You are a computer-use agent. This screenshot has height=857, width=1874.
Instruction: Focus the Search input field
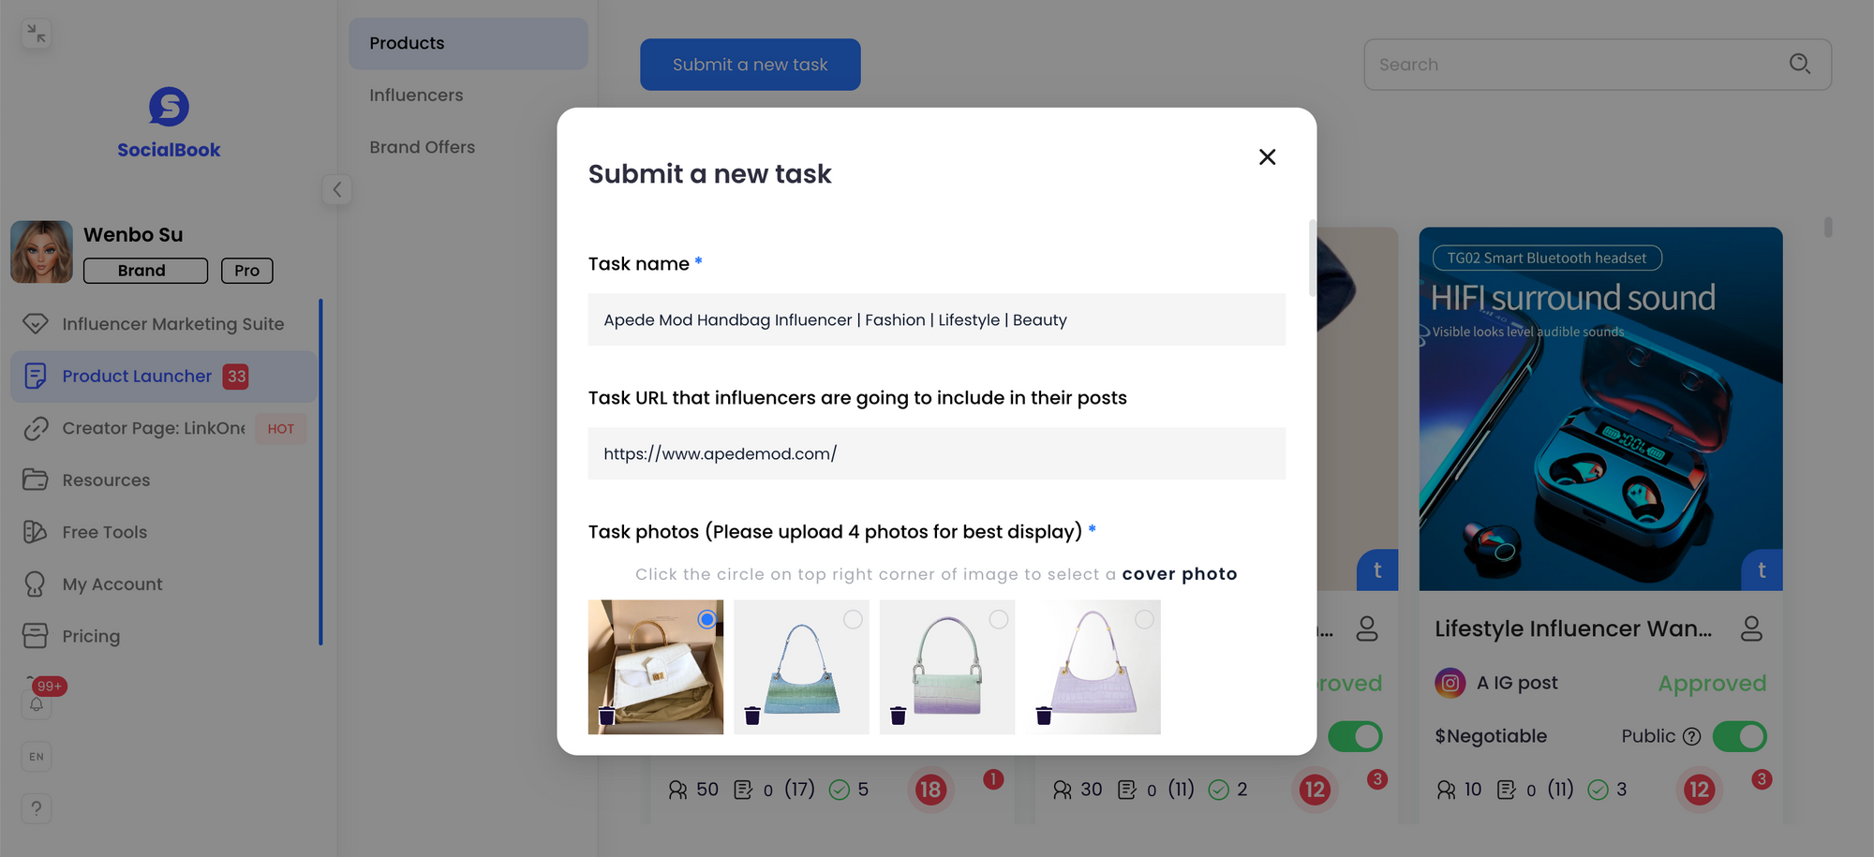(1597, 65)
